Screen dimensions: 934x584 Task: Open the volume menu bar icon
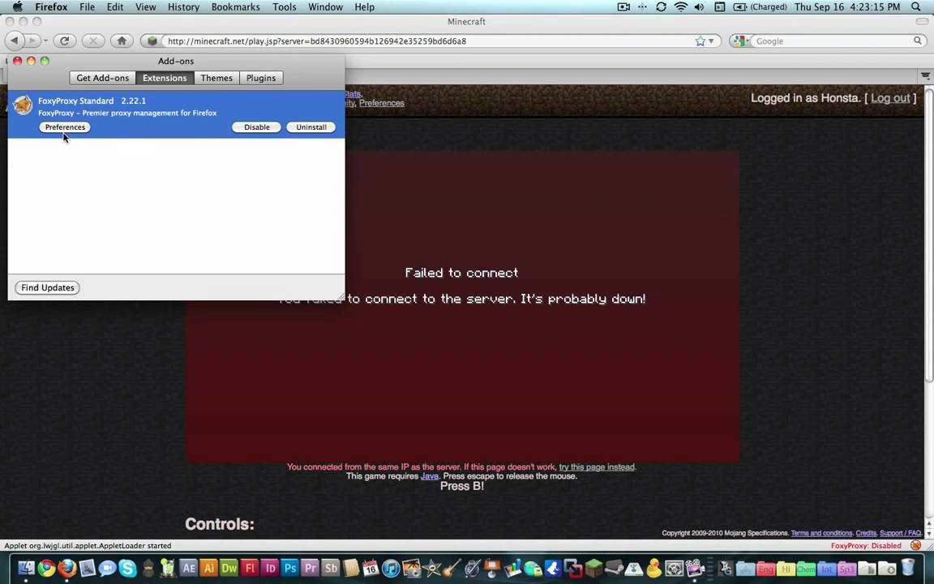[x=699, y=7]
